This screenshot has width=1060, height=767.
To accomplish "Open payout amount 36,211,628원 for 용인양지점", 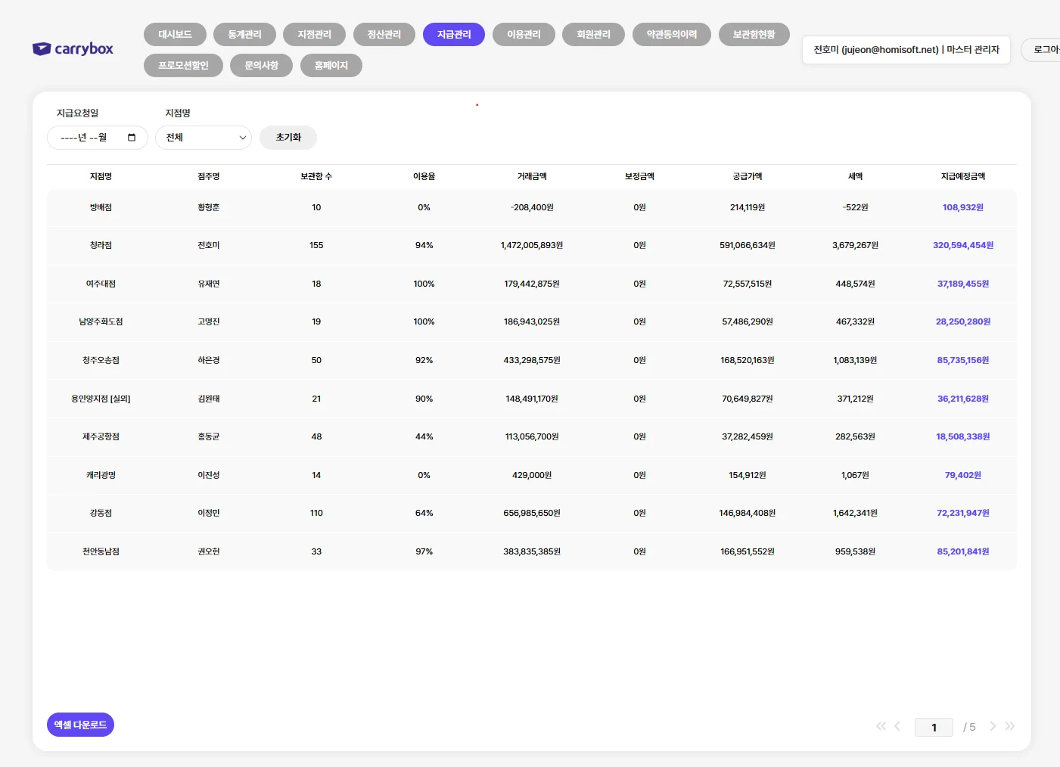I will [x=963, y=399].
